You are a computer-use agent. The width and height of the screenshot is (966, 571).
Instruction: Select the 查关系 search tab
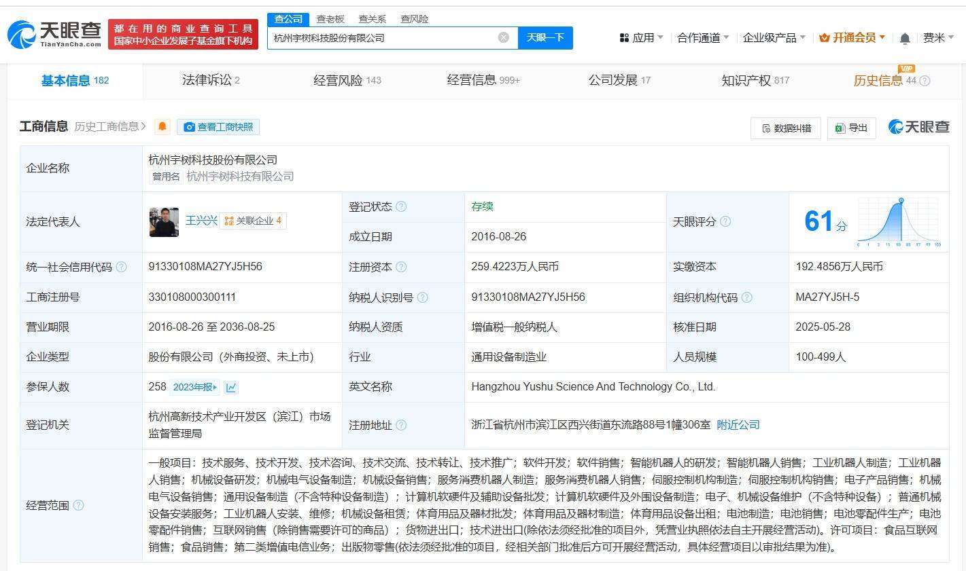pos(373,19)
